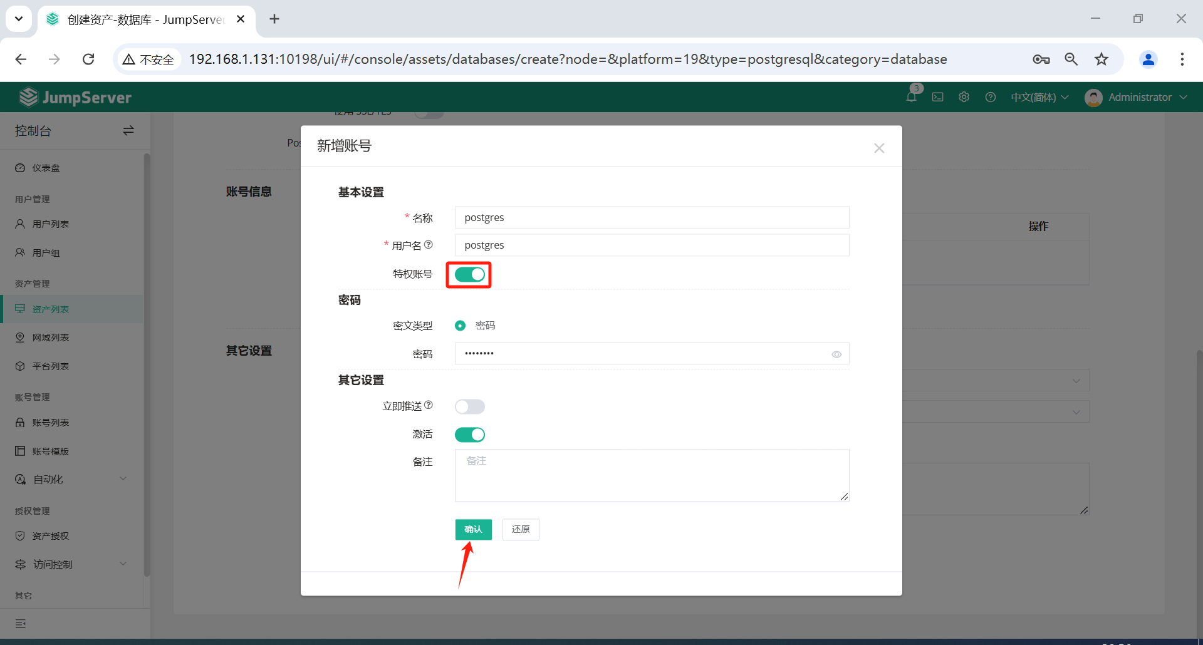Click the Administrator avatar icon
This screenshot has height=645, width=1203.
[x=1093, y=98]
